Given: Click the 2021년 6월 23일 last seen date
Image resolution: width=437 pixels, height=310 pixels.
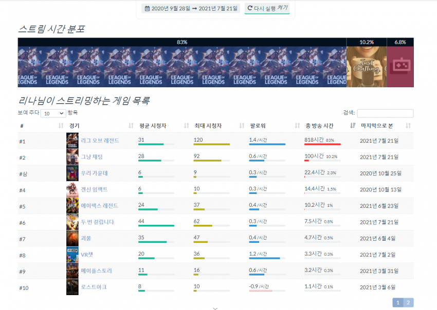Looking at the screenshot, I should pyautogui.click(x=379, y=206).
